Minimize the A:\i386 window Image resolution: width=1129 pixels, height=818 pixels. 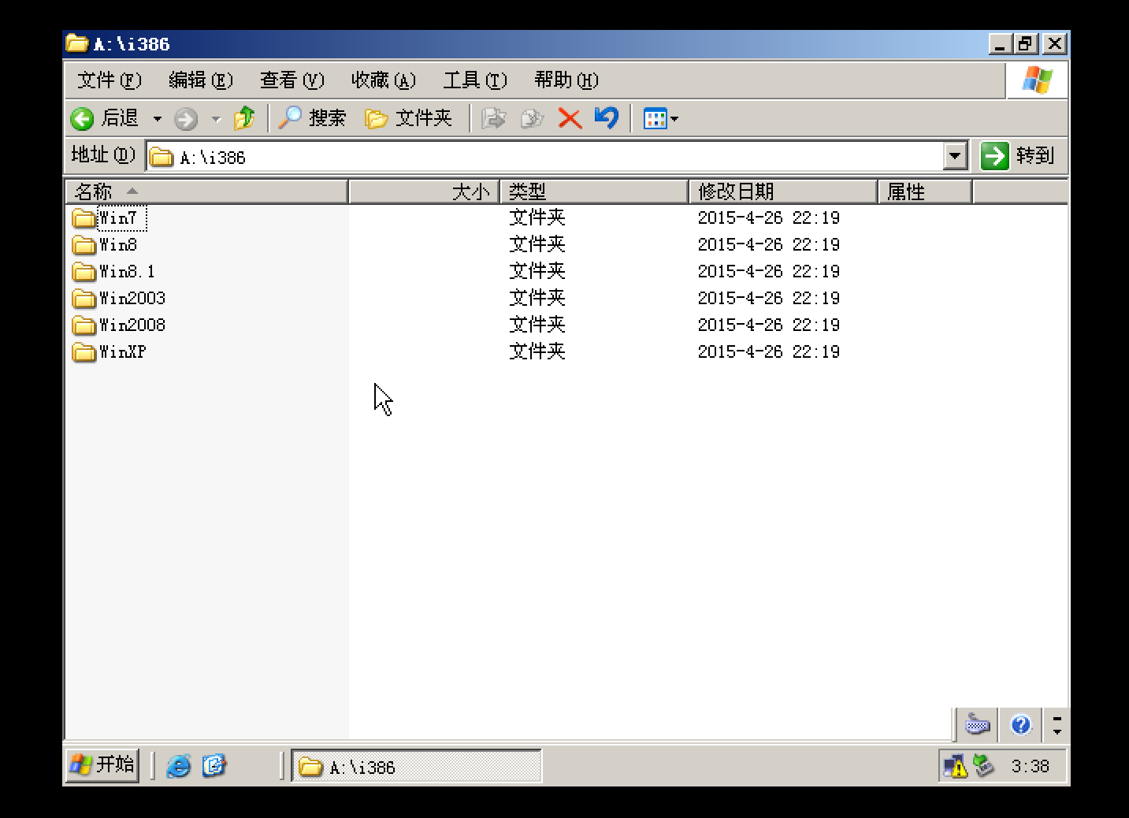1001,44
